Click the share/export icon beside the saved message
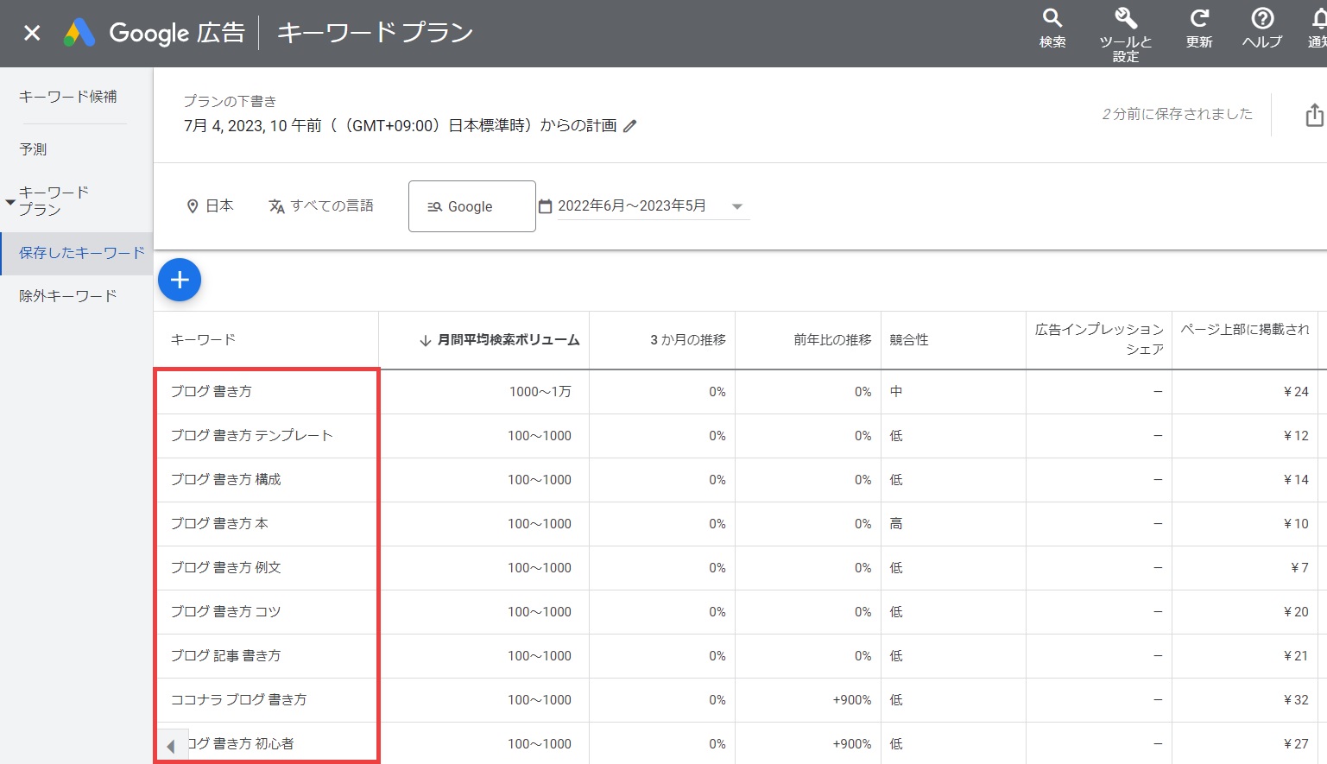 tap(1314, 115)
